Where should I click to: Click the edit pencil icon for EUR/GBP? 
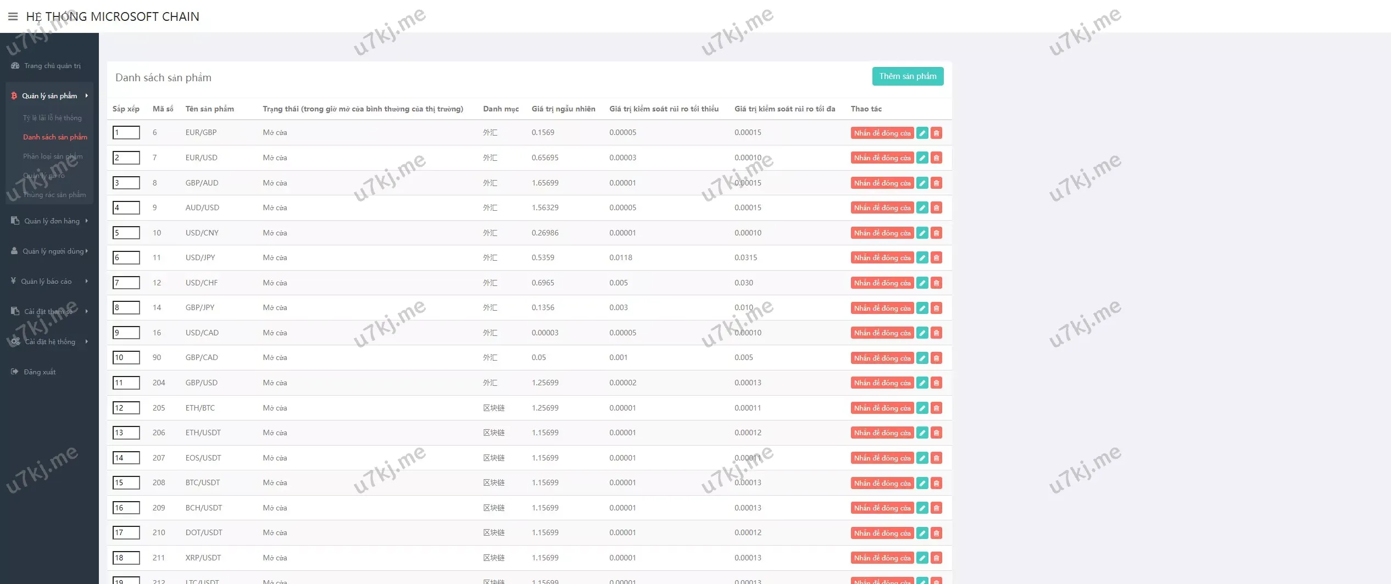click(922, 133)
